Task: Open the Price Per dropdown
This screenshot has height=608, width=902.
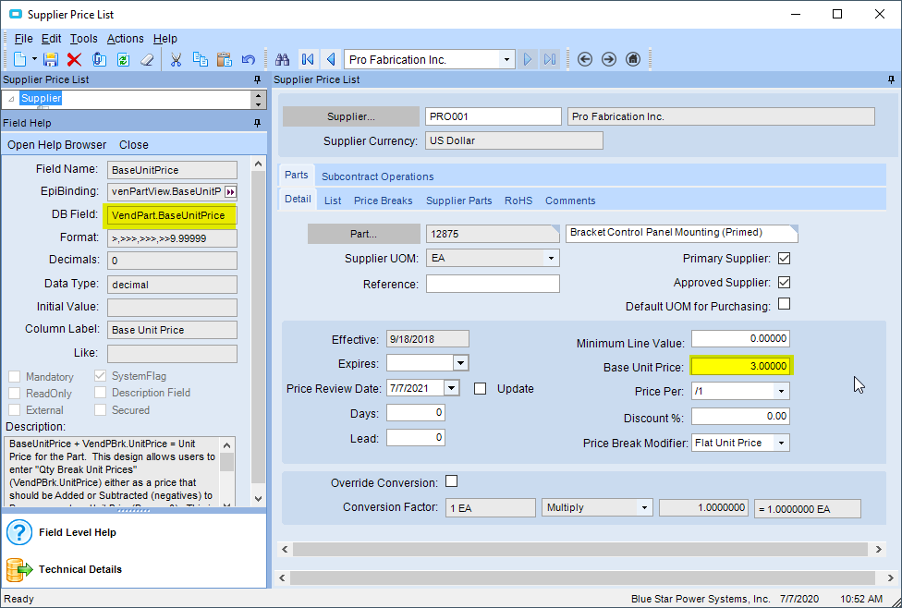Action: click(x=781, y=391)
